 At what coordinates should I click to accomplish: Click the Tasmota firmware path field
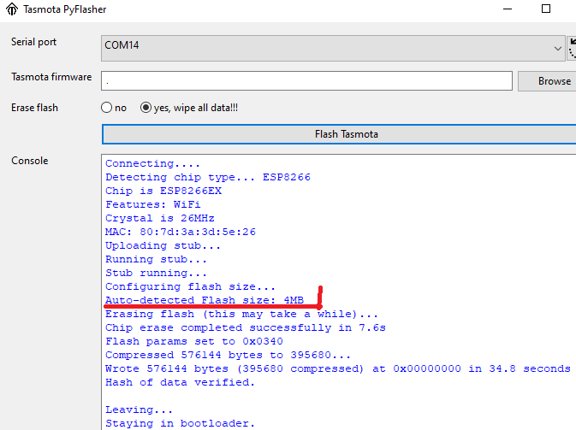pyautogui.click(x=306, y=80)
